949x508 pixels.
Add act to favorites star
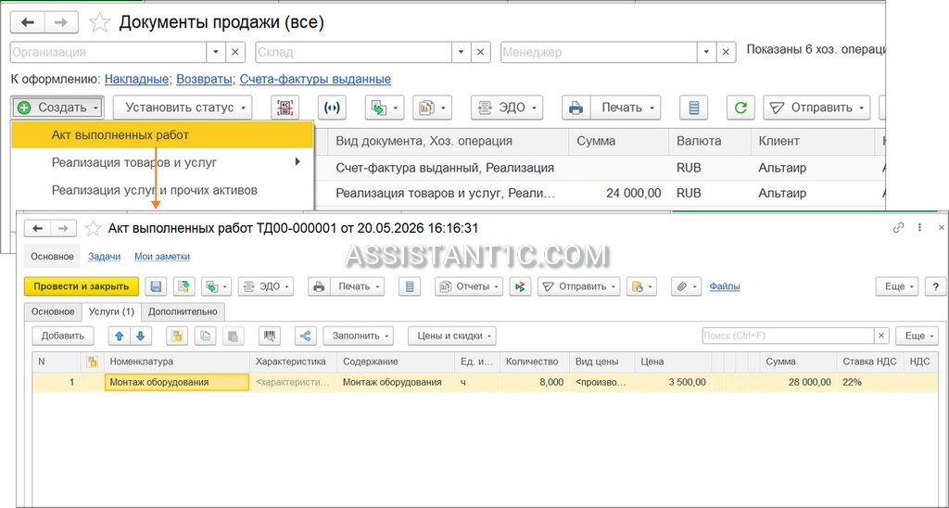click(x=93, y=228)
